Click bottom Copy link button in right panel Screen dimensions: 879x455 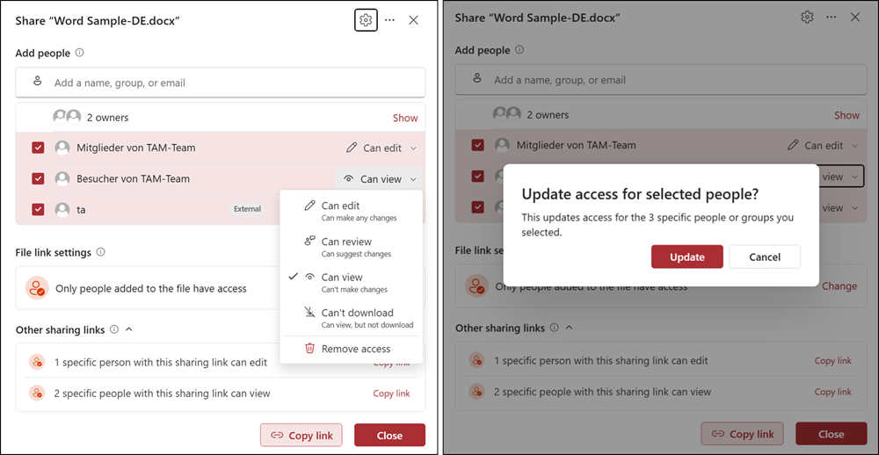[742, 434]
